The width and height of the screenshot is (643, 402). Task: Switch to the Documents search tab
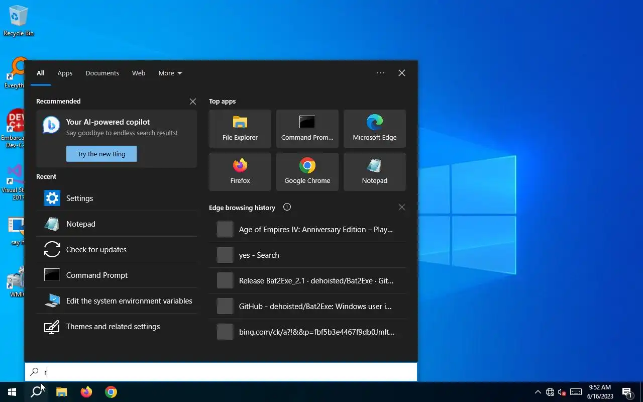[102, 73]
